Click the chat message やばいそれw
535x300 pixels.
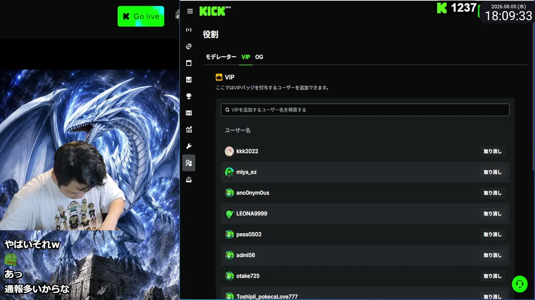click(x=33, y=245)
